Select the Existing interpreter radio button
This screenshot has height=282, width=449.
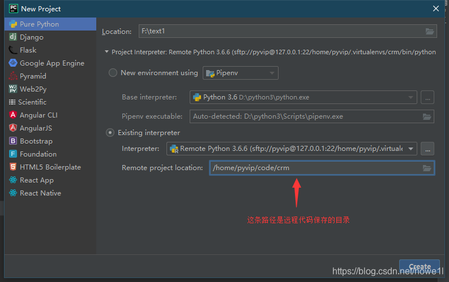pyautogui.click(x=110, y=133)
